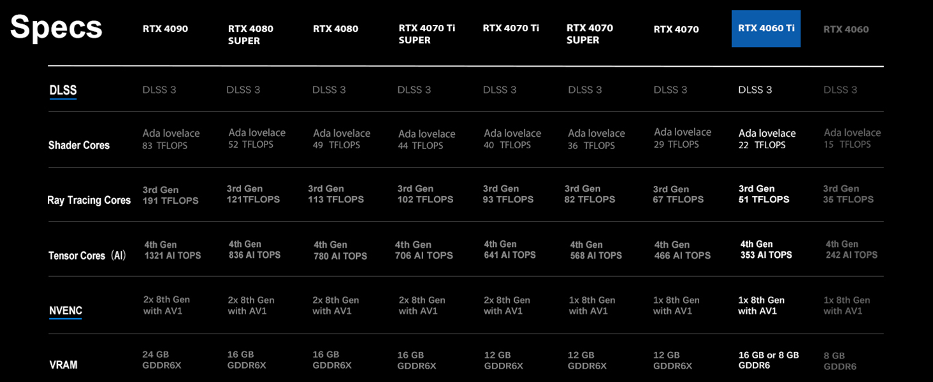Select the RTX 4070 SUPER tab

(589, 34)
